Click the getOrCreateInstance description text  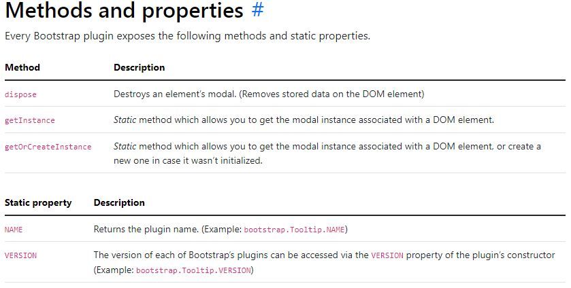[327, 153]
